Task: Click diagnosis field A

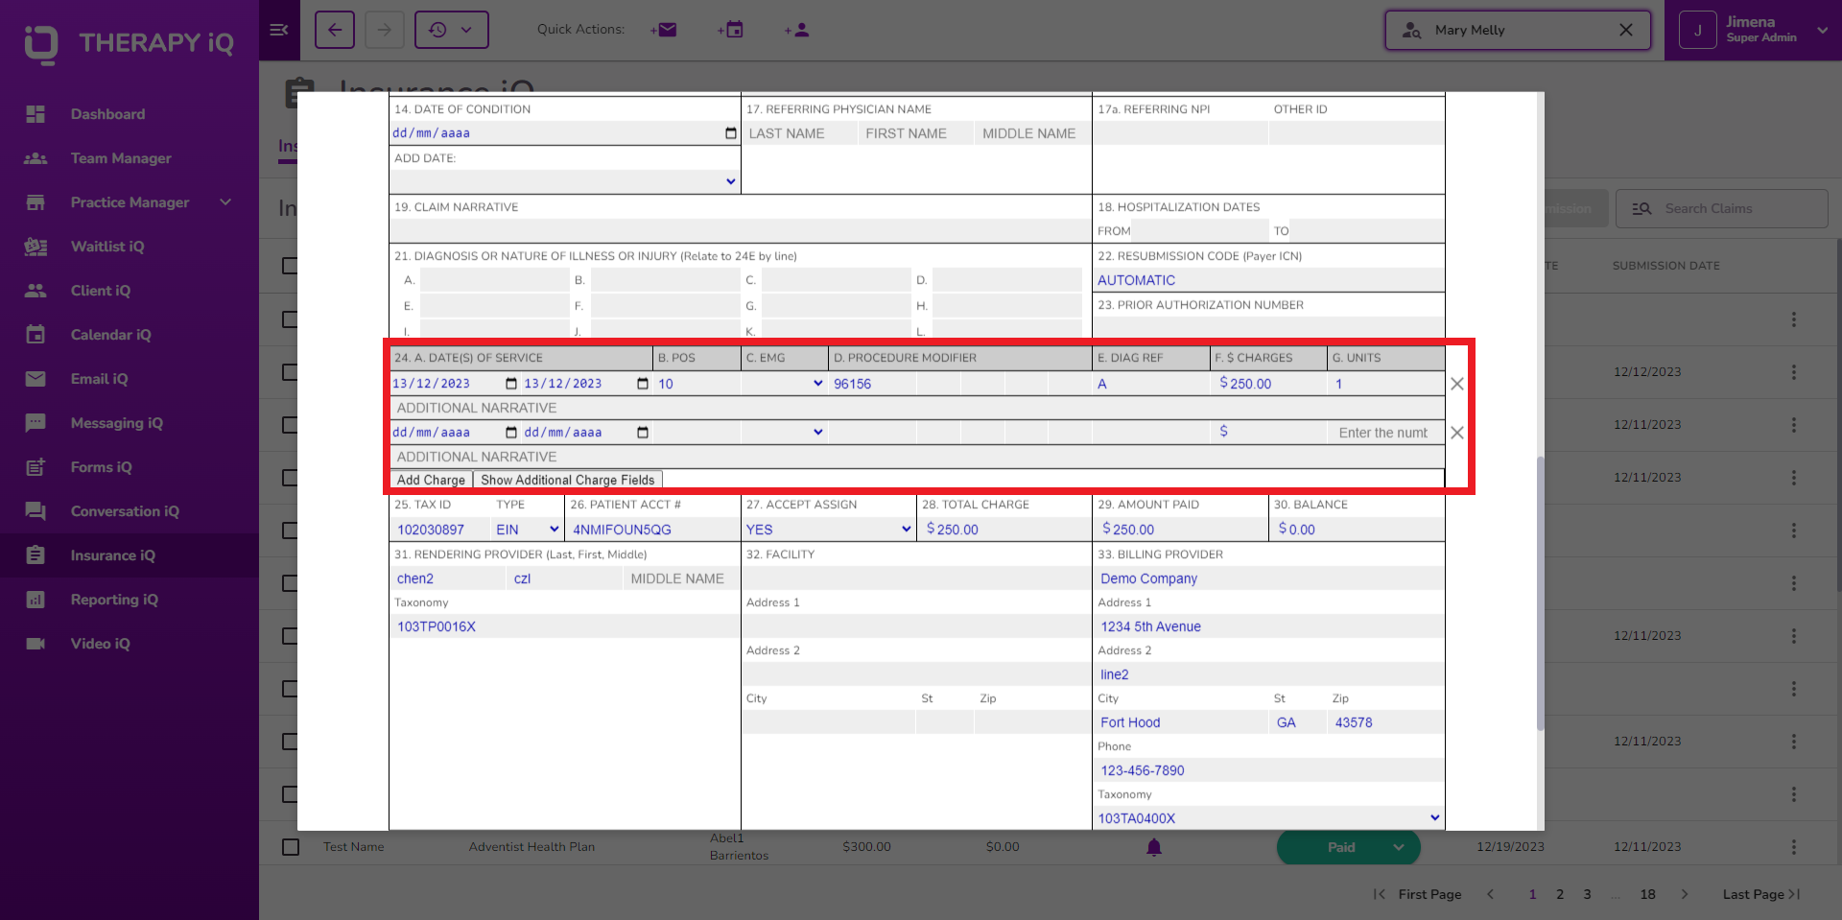Action: [x=494, y=280]
